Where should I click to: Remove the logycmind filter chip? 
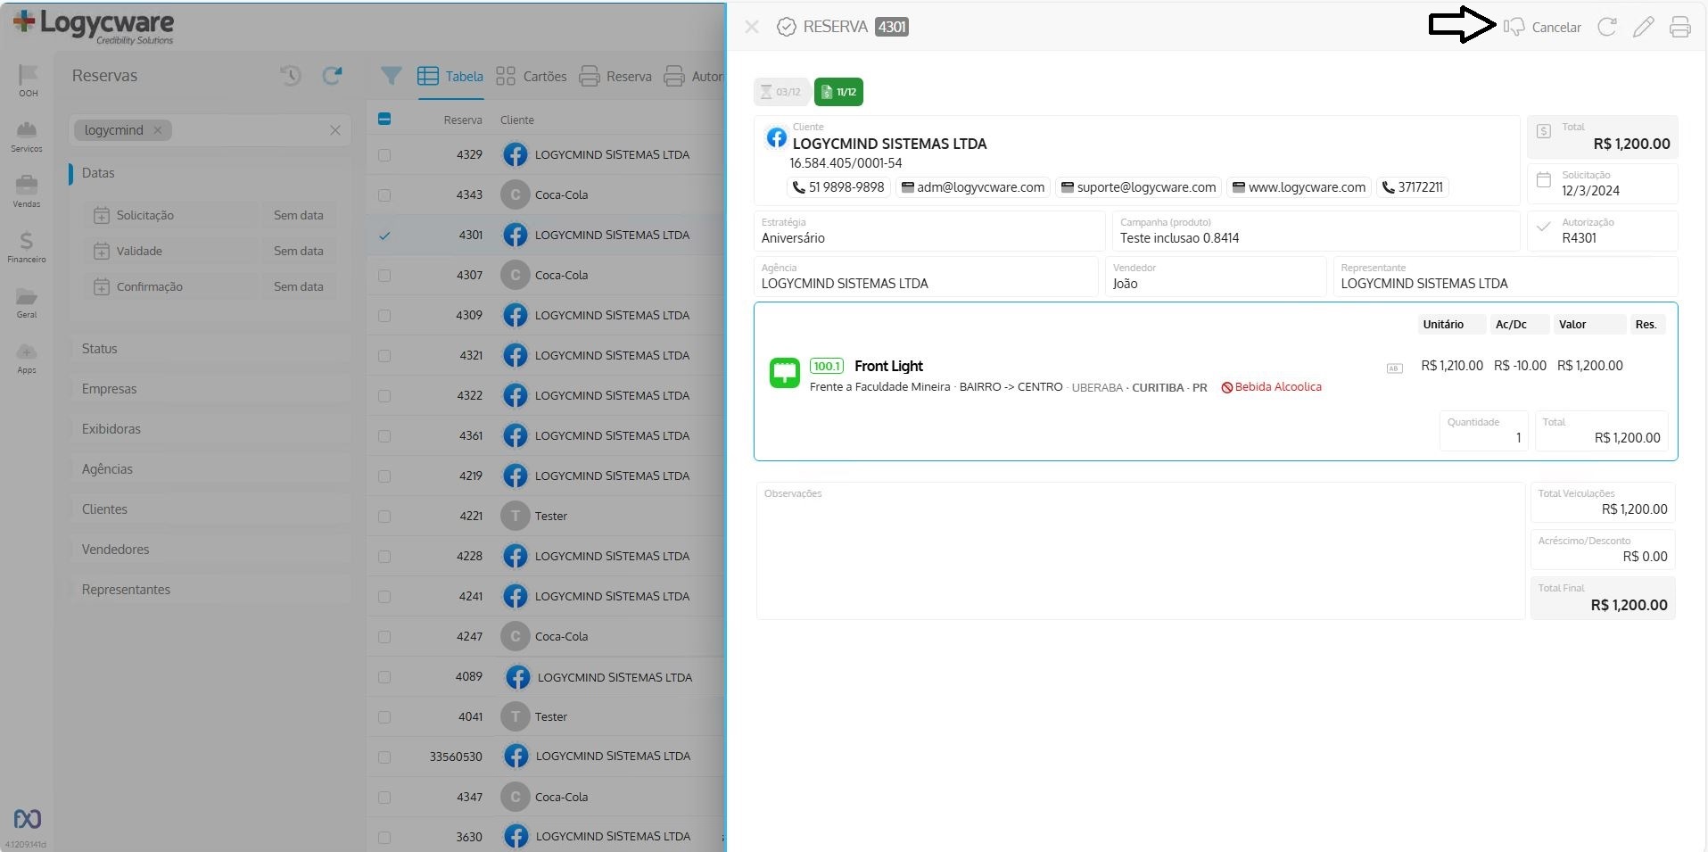(x=158, y=130)
